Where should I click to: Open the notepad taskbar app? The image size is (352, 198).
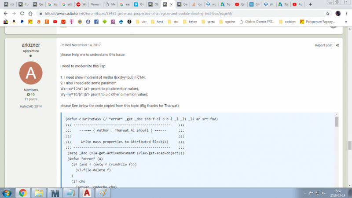point(71,193)
